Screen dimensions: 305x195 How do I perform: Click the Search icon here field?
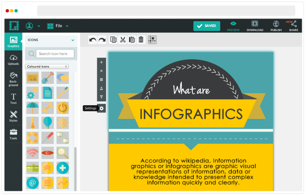pyautogui.click(x=55, y=54)
